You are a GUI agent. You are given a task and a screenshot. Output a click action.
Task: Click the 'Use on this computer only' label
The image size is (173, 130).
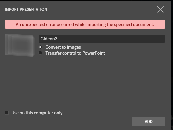click(x=37, y=113)
